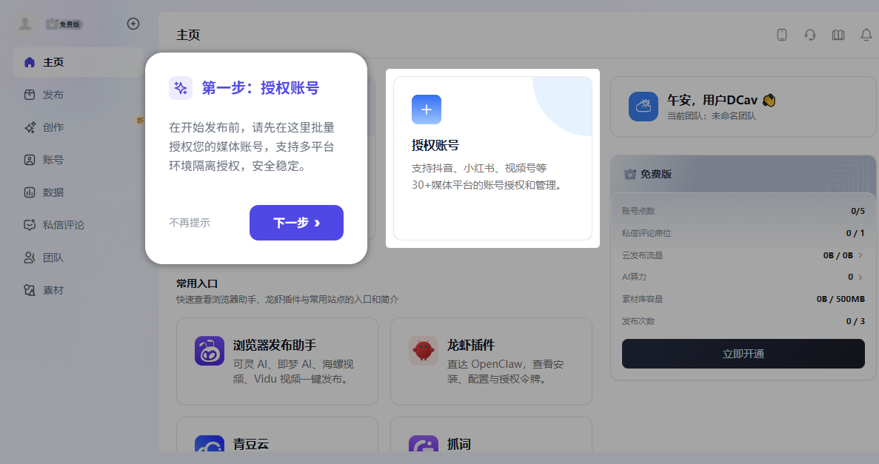Screen dimensions: 879x464
Task: Open 创作 in the sidebar
Action: click(78, 127)
